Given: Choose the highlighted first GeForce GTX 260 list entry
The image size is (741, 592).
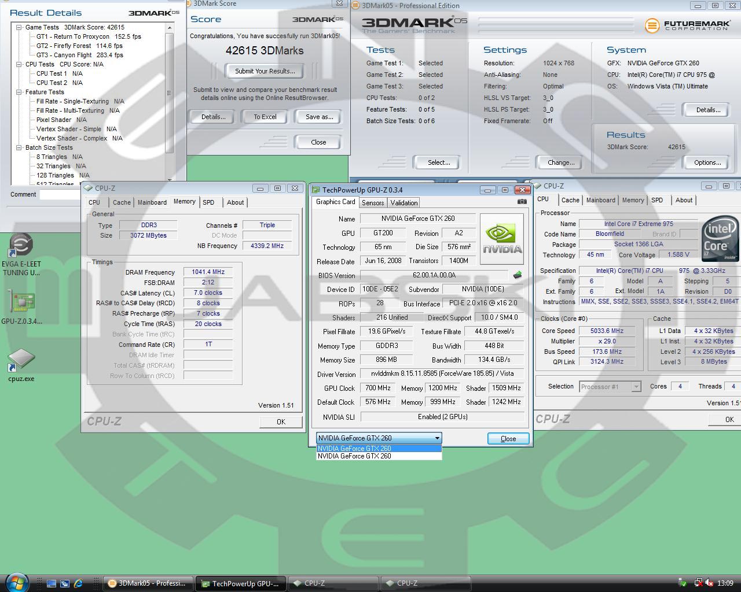Looking at the screenshot, I should tap(379, 448).
